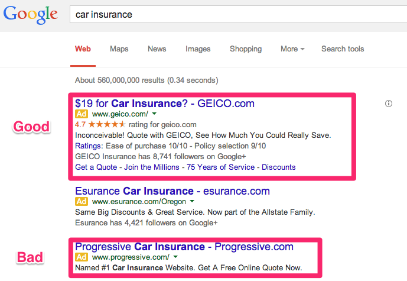Click the star rating for geico.com
The height and width of the screenshot is (281, 407).
pos(107,124)
